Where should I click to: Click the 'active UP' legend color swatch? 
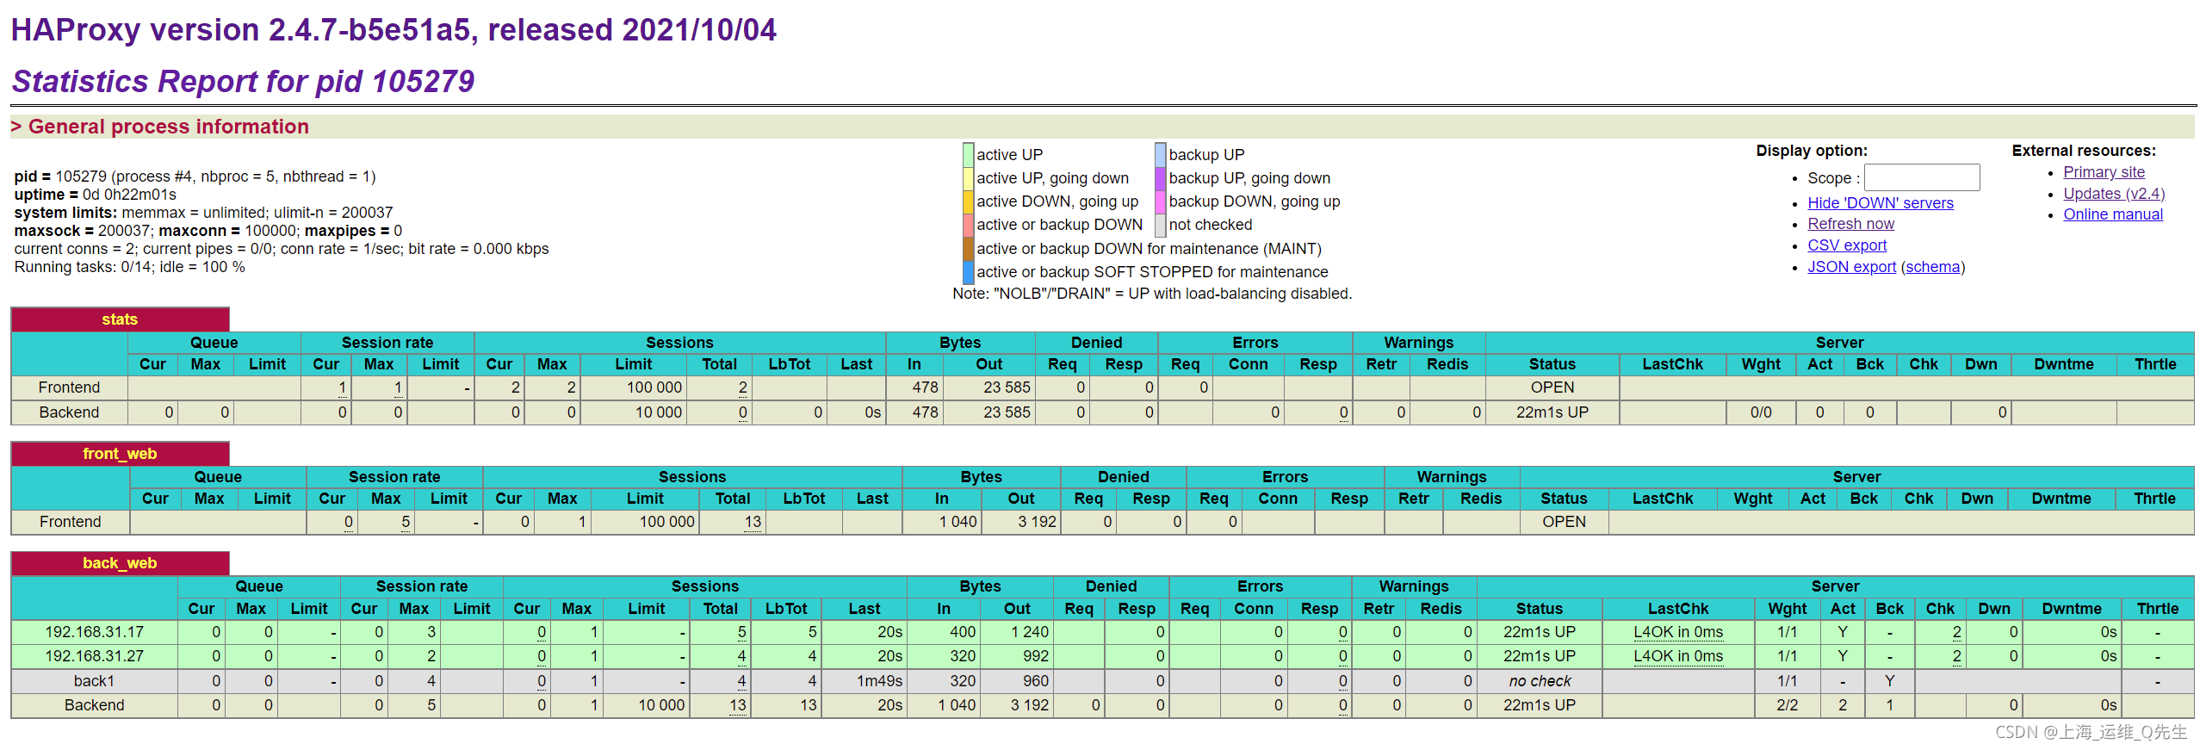tap(968, 155)
